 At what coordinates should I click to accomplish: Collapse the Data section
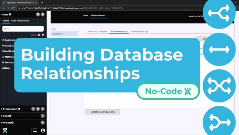(x=2, y=14)
